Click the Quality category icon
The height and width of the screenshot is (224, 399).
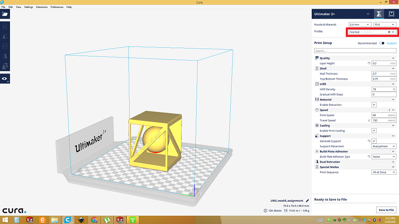click(x=317, y=58)
